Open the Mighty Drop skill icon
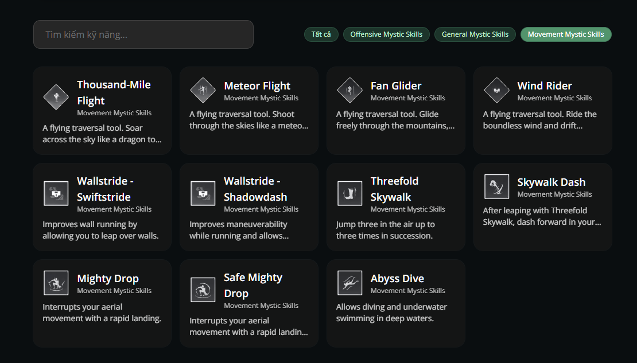This screenshot has height=363, width=637. (x=56, y=283)
